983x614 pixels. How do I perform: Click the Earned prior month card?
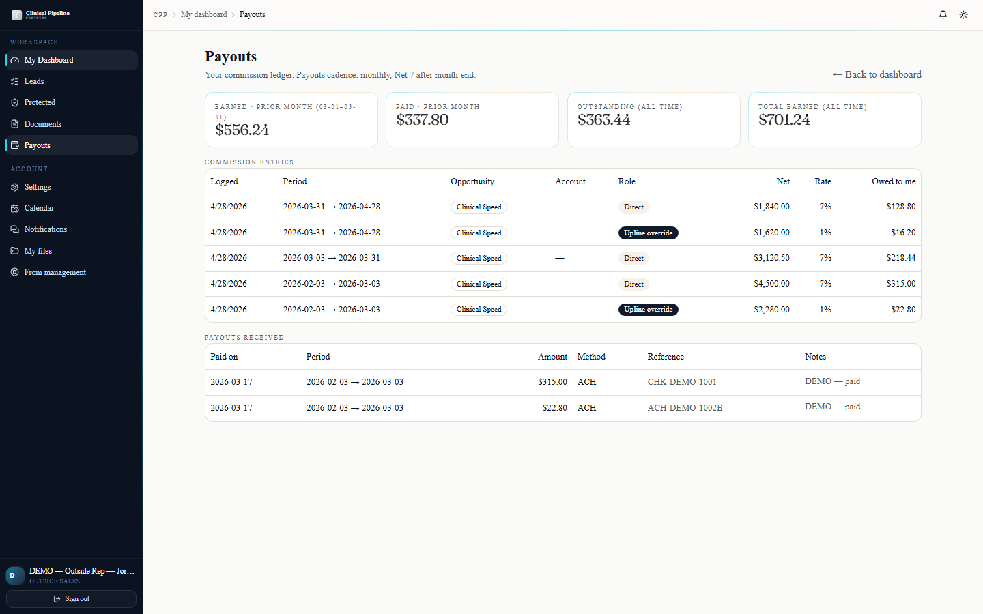(291, 119)
